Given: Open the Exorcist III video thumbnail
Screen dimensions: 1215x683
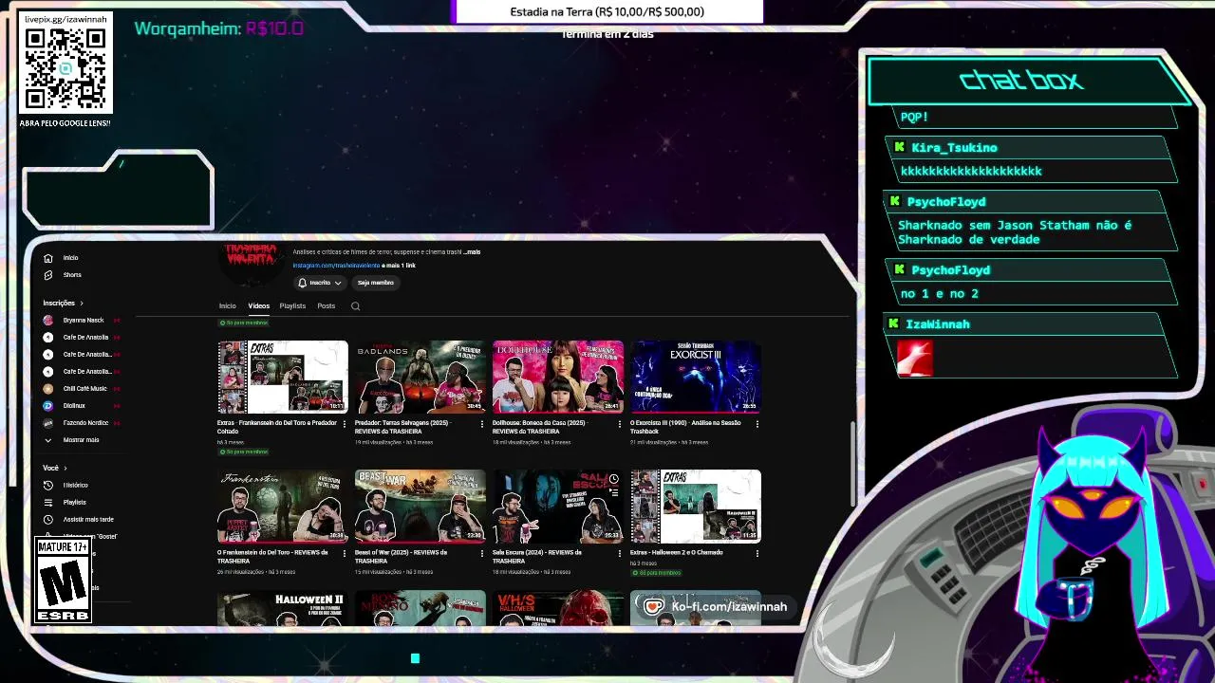Looking at the screenshot, I should pos(696,377).
